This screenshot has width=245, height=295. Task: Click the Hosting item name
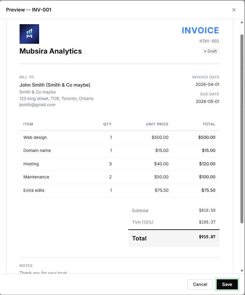coord(31,164)
